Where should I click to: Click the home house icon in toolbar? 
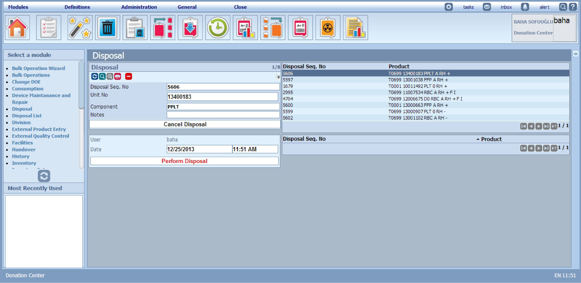17,28
